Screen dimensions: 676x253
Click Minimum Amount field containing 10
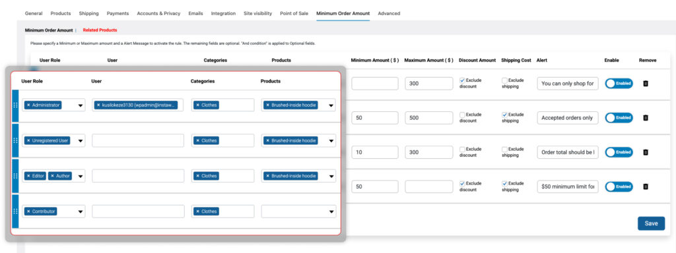coord(375,152)
